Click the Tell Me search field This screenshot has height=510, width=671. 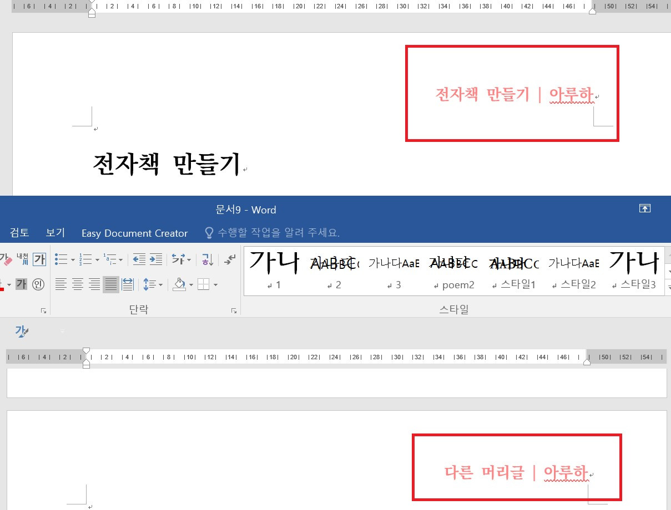[278, 233]
